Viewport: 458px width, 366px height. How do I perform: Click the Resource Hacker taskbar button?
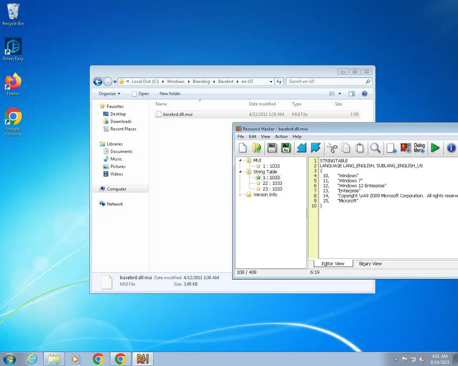(x=143, y=359)
